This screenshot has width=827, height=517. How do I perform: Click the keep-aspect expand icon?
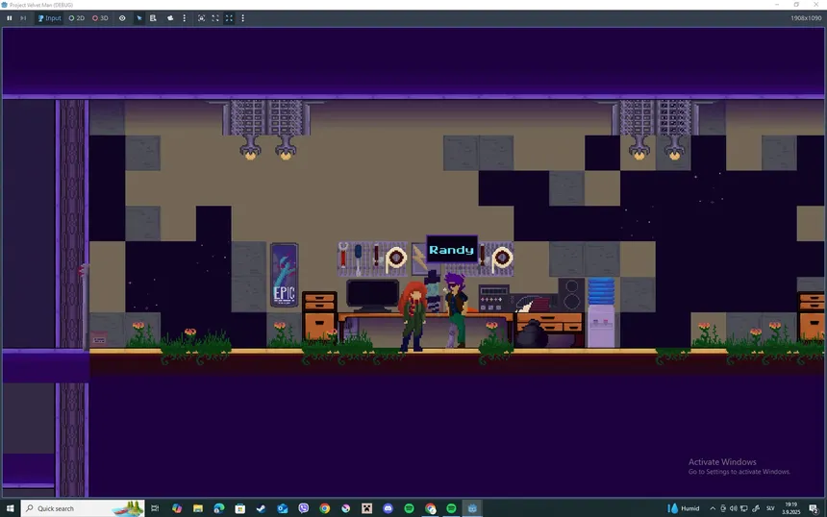pos(215,18)
